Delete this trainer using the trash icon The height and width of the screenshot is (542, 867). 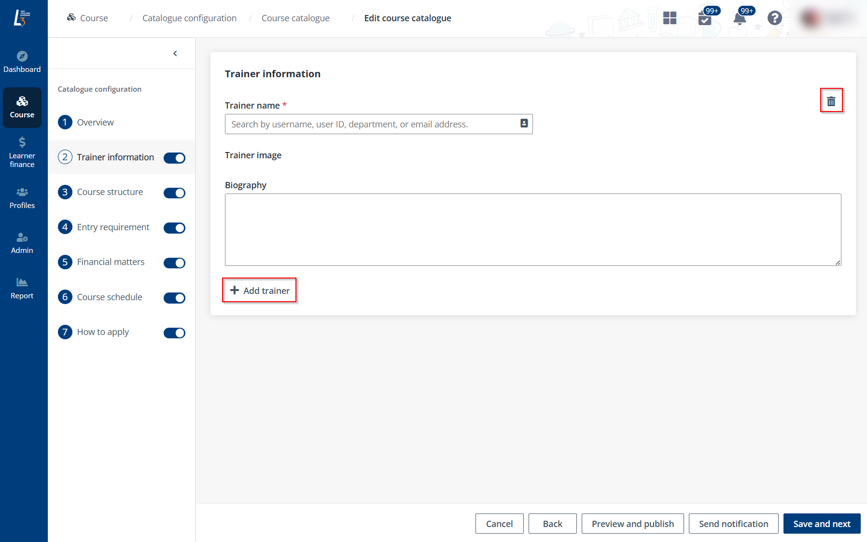831,100
